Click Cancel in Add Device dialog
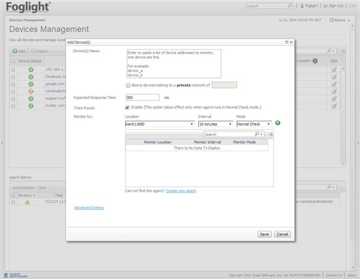The width and height of the screenshot is (360, 279). coord(282,234)
